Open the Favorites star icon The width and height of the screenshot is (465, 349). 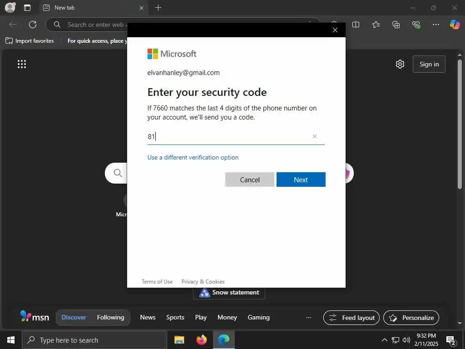pos(376,25)
